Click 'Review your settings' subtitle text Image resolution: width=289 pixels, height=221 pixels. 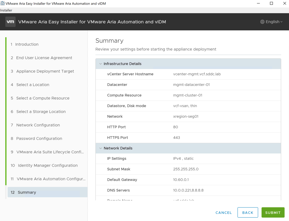[156, 49]
